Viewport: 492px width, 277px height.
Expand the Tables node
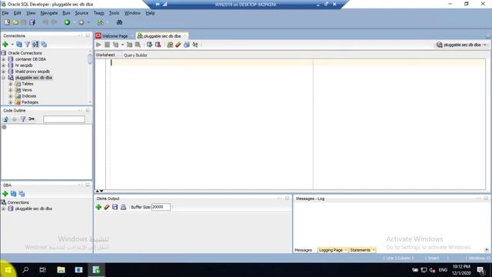pyautogui.click(x=11, y=84)
